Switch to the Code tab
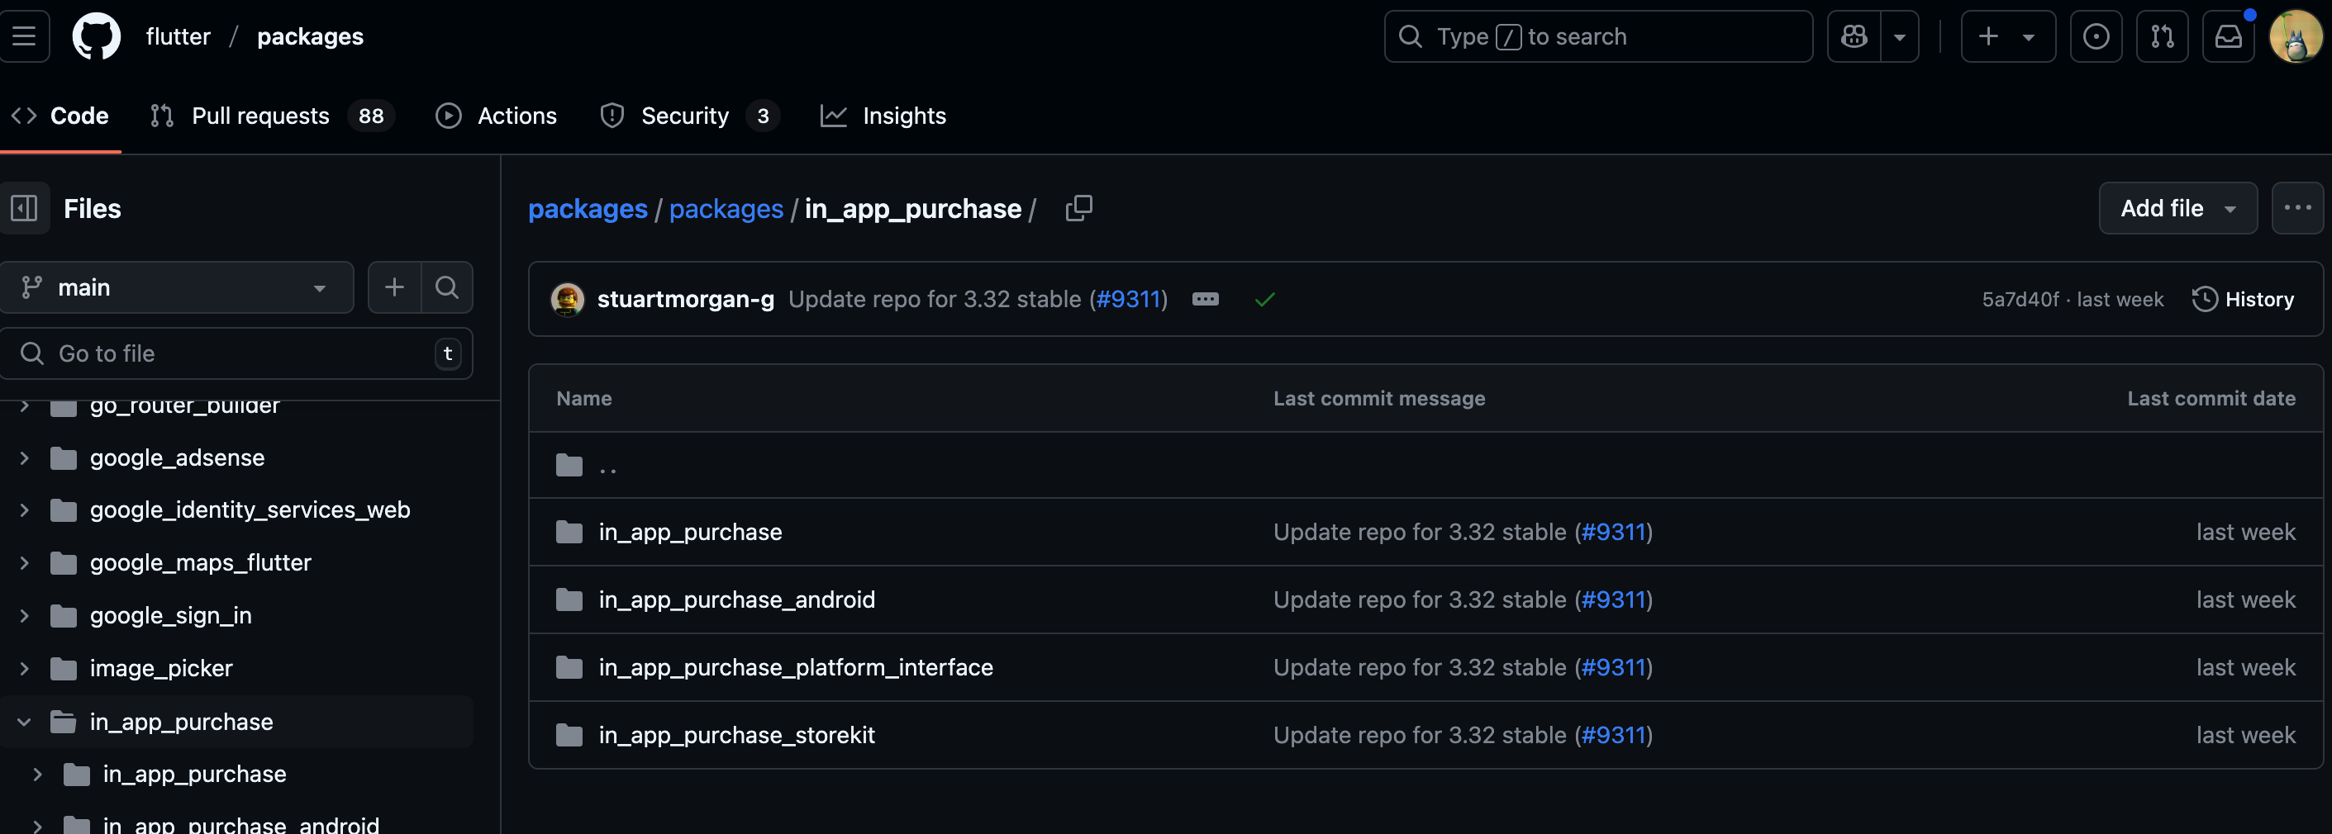This screenshot has width=2332, height=834. click(59, 116)
